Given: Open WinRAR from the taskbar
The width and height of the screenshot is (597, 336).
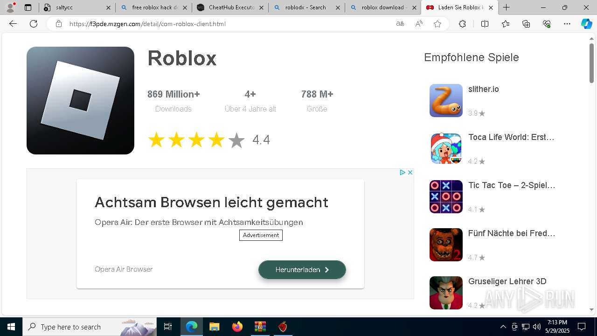Looking at the screenshot, I should 260,327.
